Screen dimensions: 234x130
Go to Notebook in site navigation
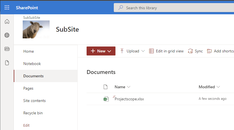(x=32, y=64)
